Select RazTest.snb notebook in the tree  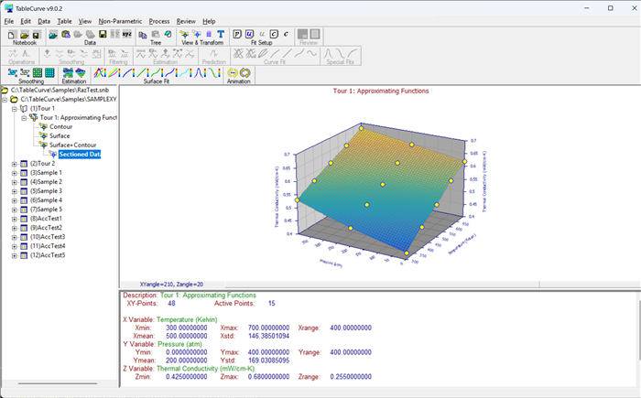pos(60,90)
